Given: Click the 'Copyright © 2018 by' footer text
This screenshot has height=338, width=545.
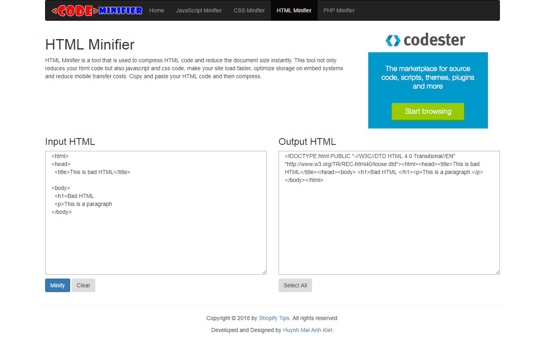Looking at the screenshot, I should 232,318.
